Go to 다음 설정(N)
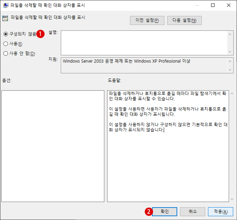This screenshot has width=237, height=220. tap(184, 20)
